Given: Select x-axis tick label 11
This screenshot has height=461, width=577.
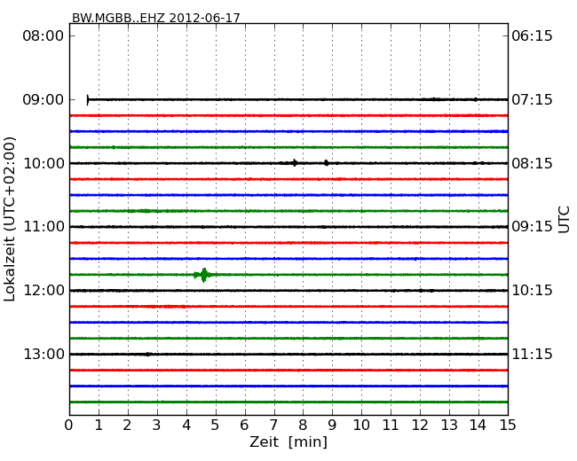Looking at the screenshot, I should point(391,426).
